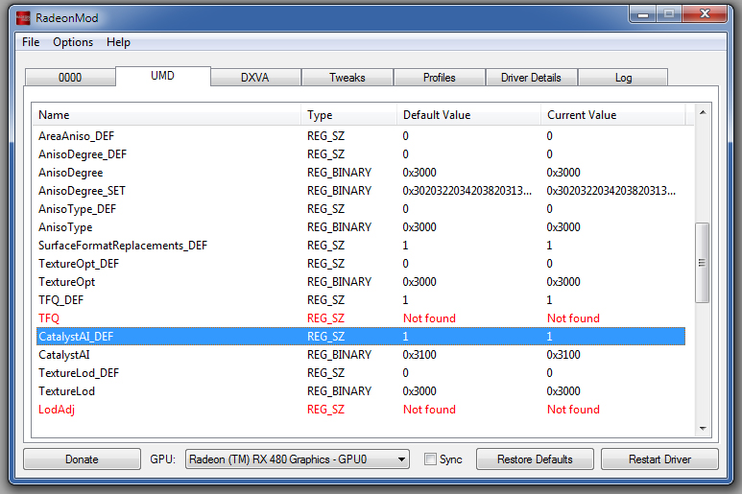Screen dimensions: 742x494
Task: Sort by the Type column header
Action: 348,115
